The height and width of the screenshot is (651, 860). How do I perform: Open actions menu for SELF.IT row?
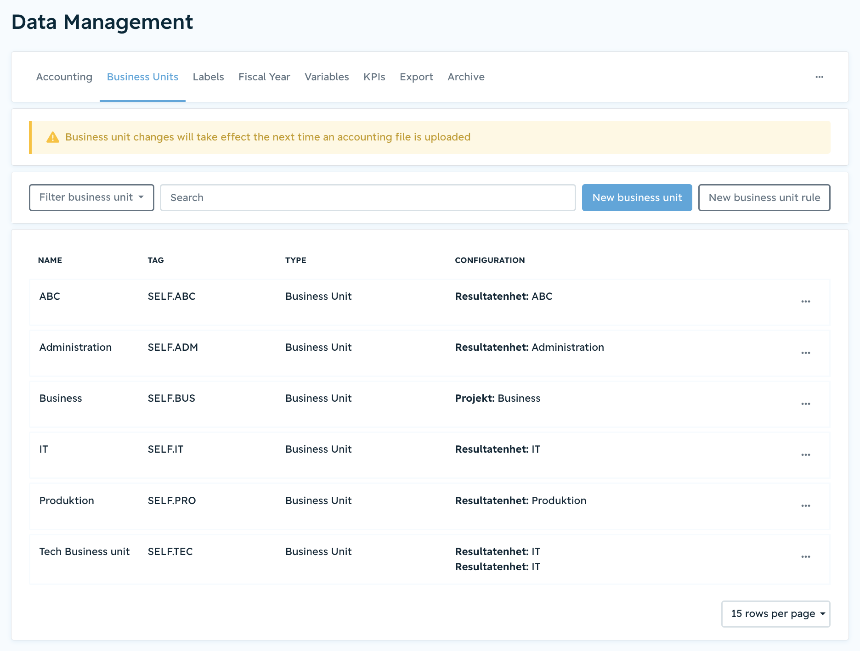point(805,455)
